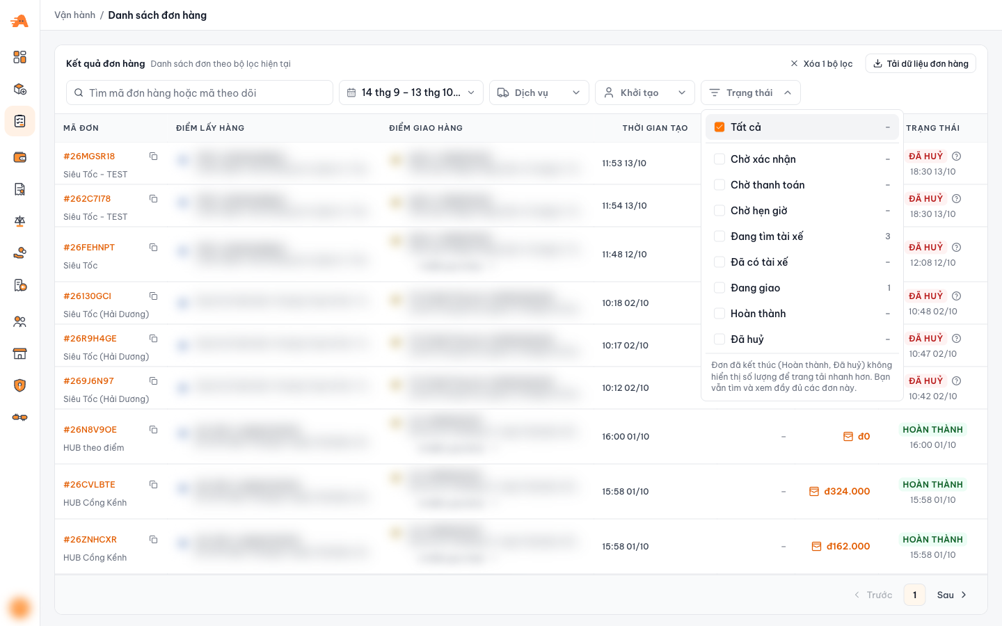Open the dashboard grid icon in sidebar
Image resolution: width=1002 pixels, height=626 pixels.
[19, 57]
